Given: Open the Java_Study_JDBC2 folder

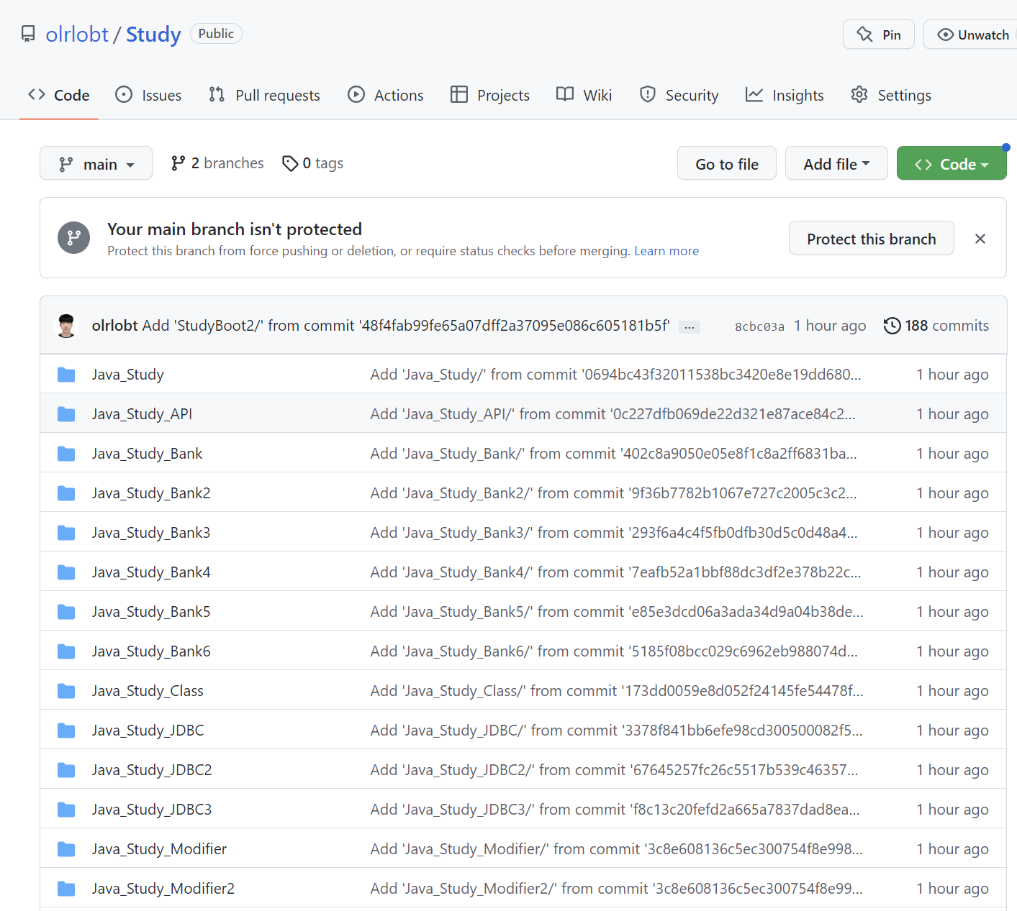Looking at the screenshot, I should click(x=152, y=770).
